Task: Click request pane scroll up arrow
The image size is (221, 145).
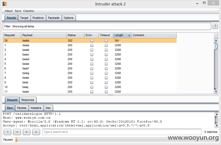Action: point(217,114)
